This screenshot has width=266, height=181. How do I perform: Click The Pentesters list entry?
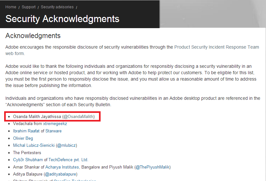click(27, 153)
